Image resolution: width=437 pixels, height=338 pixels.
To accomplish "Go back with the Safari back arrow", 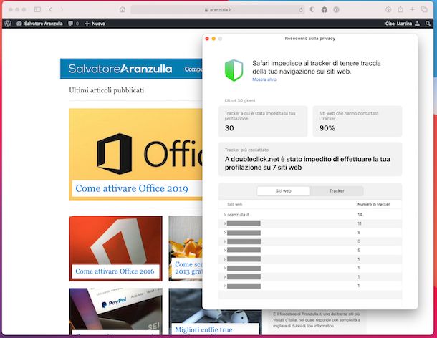I will coord(50,9).
